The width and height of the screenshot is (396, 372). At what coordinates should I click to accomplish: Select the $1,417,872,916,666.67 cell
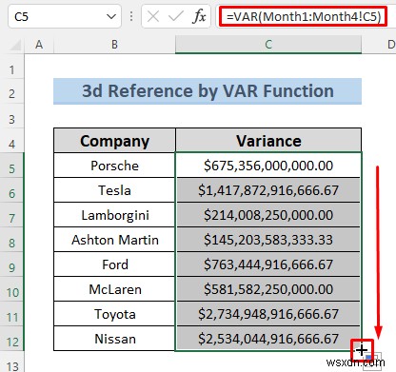(268, 190)
